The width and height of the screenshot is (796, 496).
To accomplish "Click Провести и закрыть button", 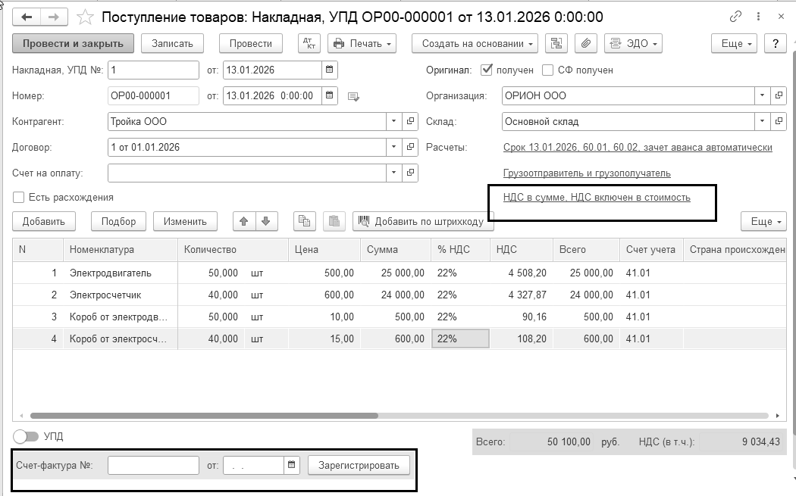I will (73, 44).
